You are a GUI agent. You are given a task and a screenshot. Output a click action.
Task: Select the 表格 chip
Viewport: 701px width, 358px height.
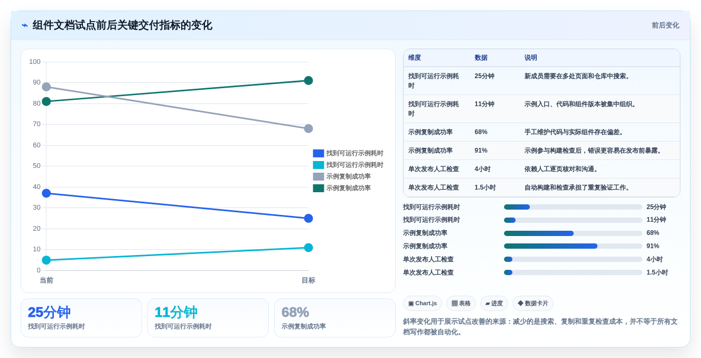461,303
